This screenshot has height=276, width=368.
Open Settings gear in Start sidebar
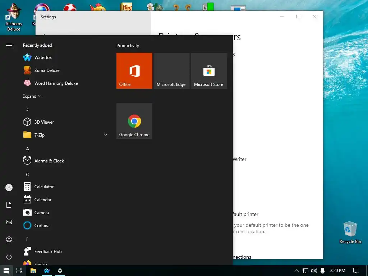[x=9, y=239]
